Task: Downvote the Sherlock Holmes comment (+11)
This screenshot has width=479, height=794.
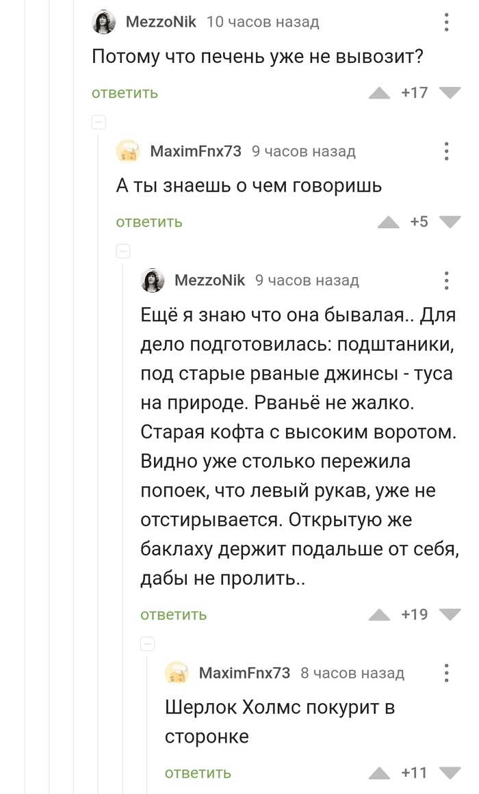Action: pyautogui.click(x=450, y=773)
